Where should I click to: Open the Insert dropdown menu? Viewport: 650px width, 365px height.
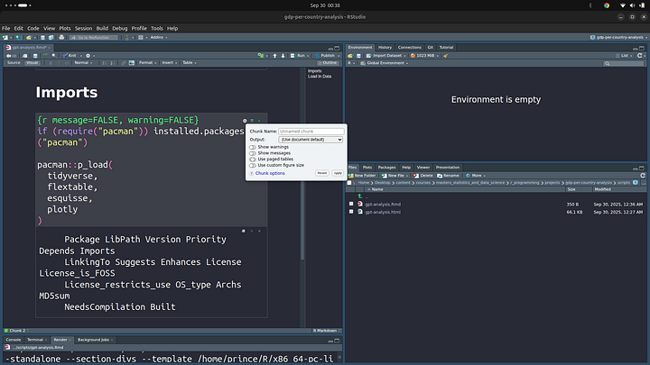pyautogui.click(x=170, y=63)
